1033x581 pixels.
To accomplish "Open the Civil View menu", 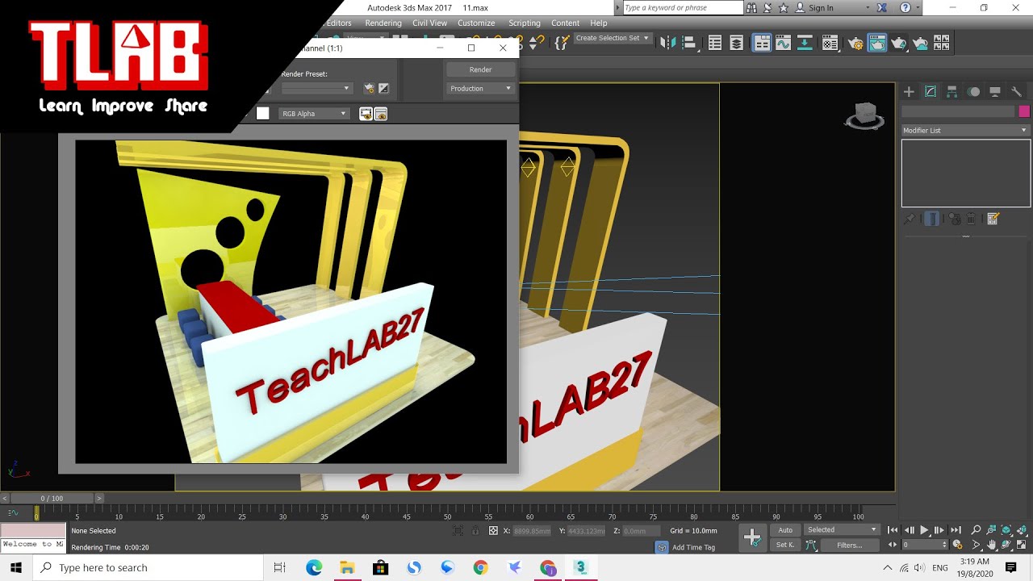I will tap(429, 23).
